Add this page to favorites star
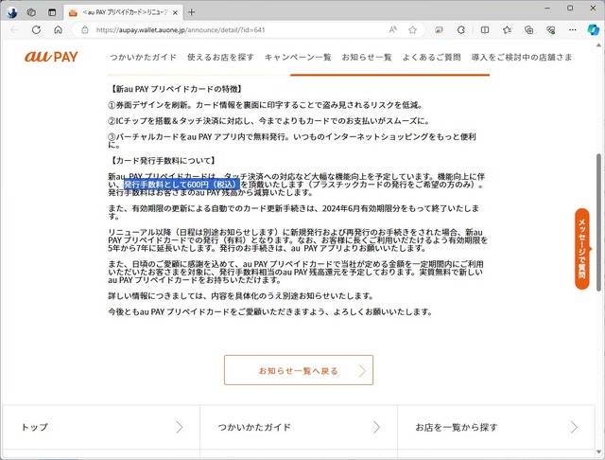 412,29
